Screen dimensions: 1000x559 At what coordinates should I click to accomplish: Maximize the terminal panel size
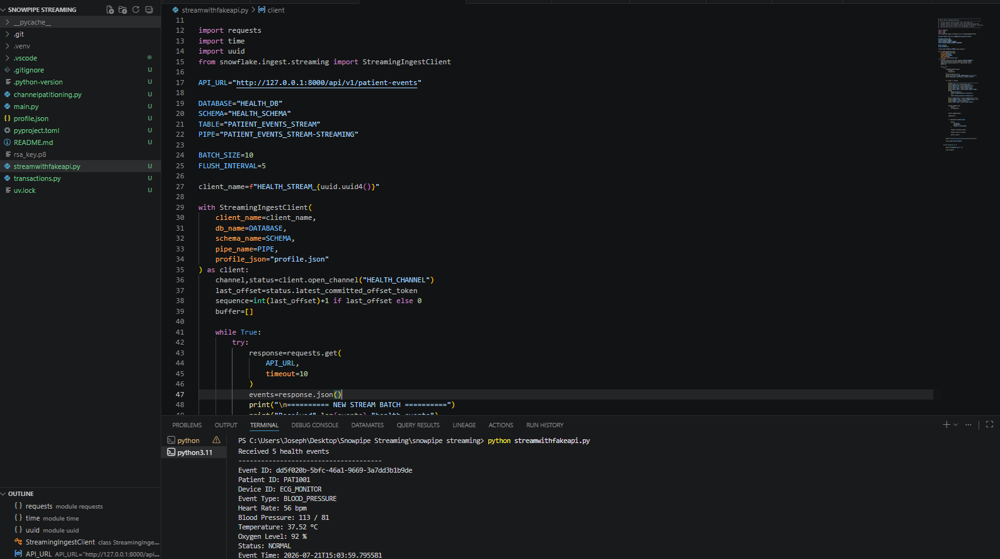coord(989,425)
